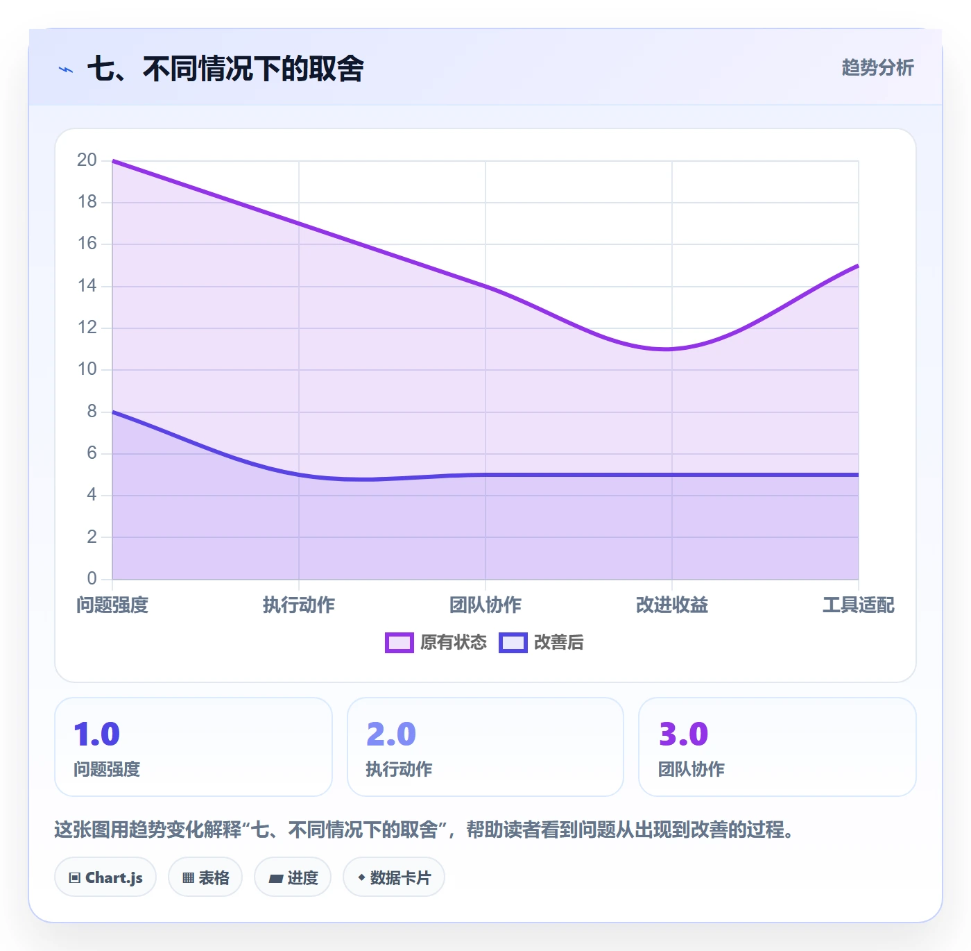Click the 10 tick on the y-axis
971x951 pixels.
pos(87,369)
